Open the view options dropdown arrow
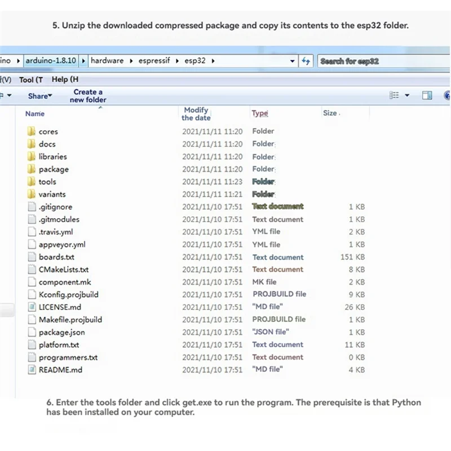The image size is (451, 451). click(407, 96)
